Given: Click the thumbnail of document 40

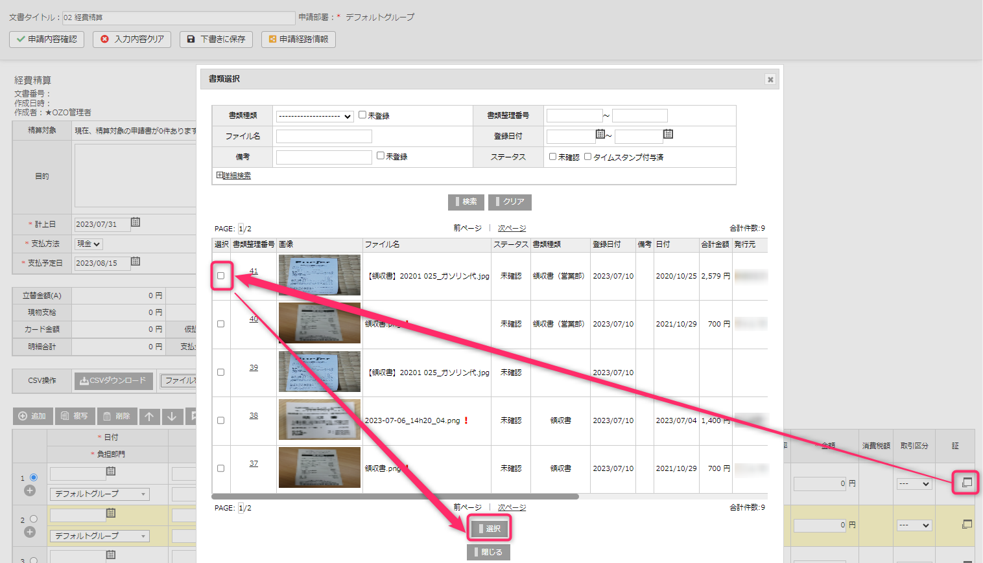Looking at the screenshot, I should click(319, 323).
